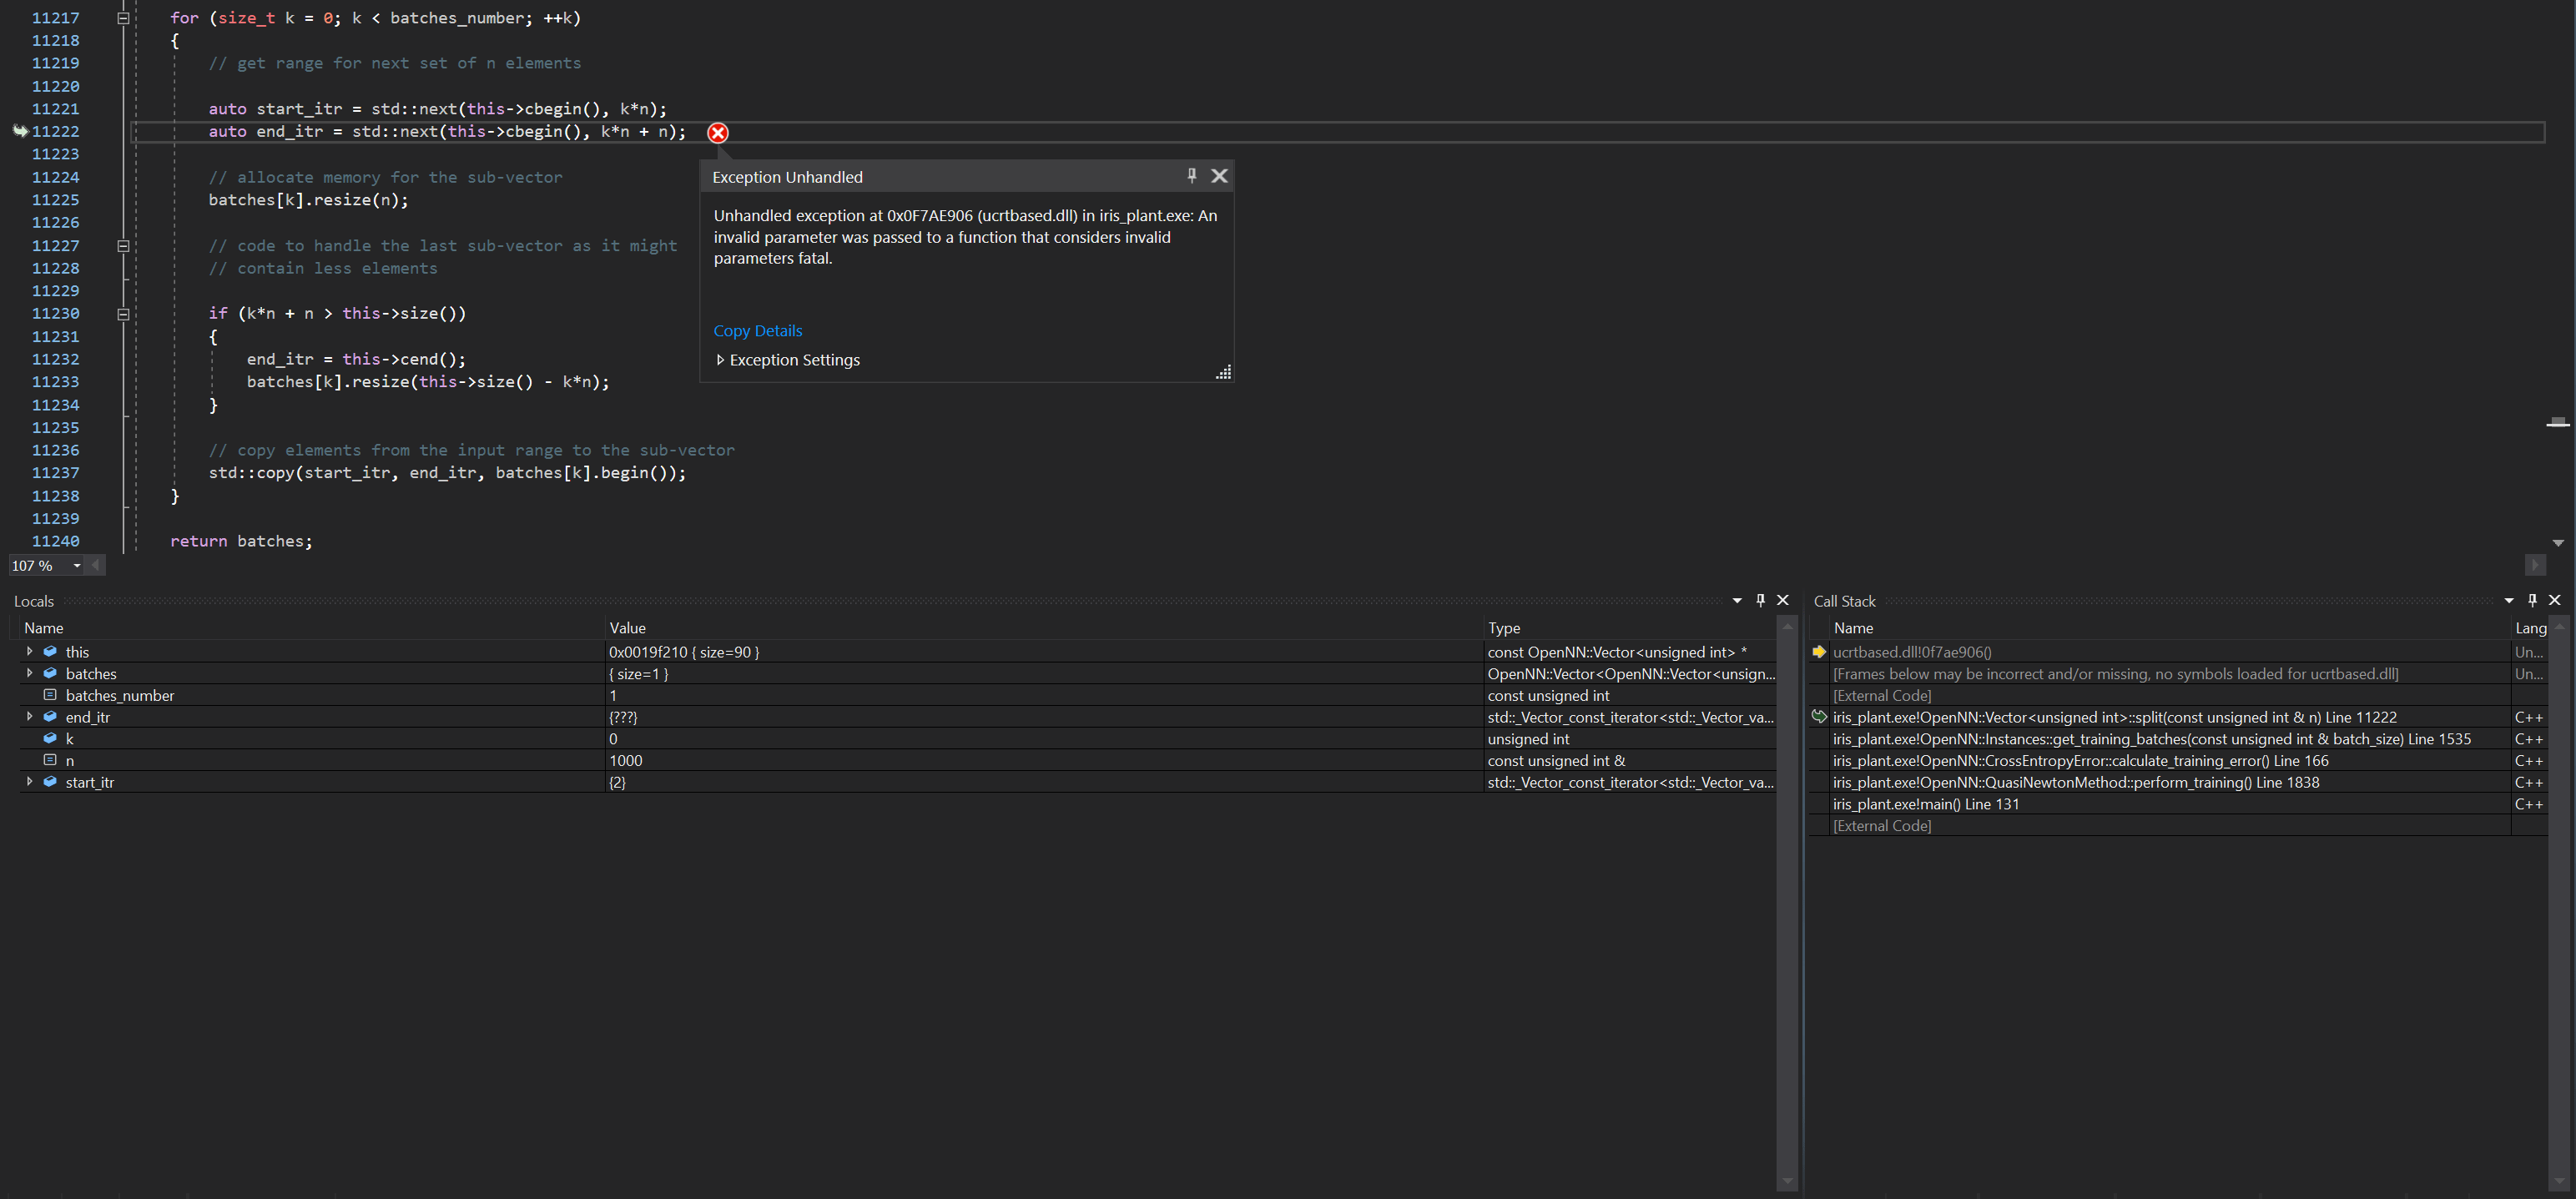Click the 'start_itr' variable object icon

click(x=50, y=781)
